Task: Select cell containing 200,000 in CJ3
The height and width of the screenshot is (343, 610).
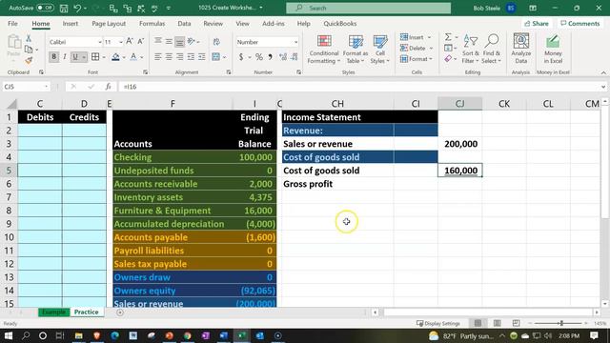Action: point(460,144)
